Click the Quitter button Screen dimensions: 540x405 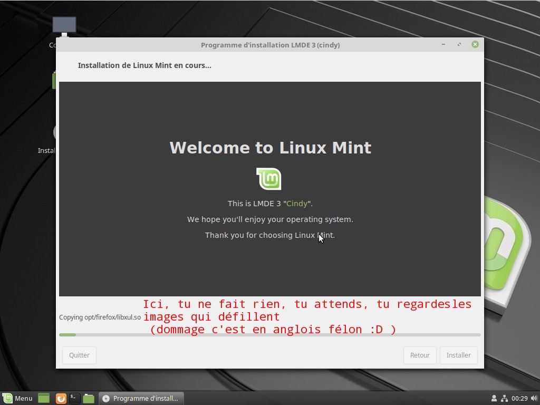pyautogui.click(x=79, y=355)
